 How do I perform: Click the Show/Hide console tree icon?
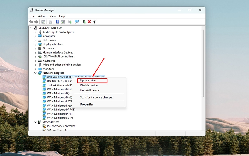(x=43, y=21)
